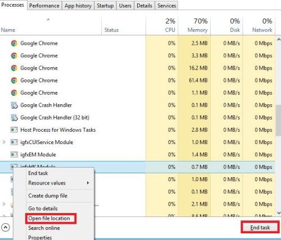Image resolution: width=281 pixels, height=240 pixels.
Task: Go to the Users tab
Action: click(125, 6)
